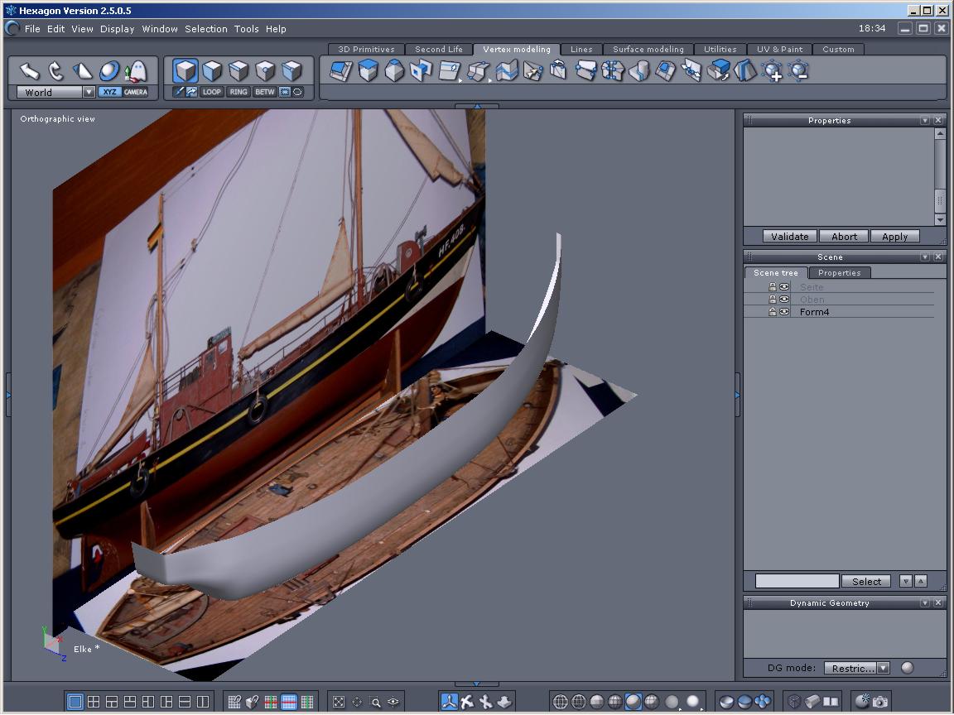
Task: Expand left panel with edge arrow
Action: 8,396
